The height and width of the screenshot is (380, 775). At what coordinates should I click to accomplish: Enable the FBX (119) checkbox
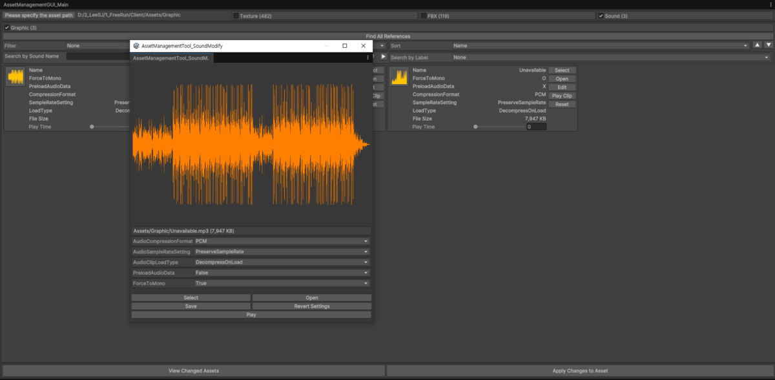[x=423, y=16]
